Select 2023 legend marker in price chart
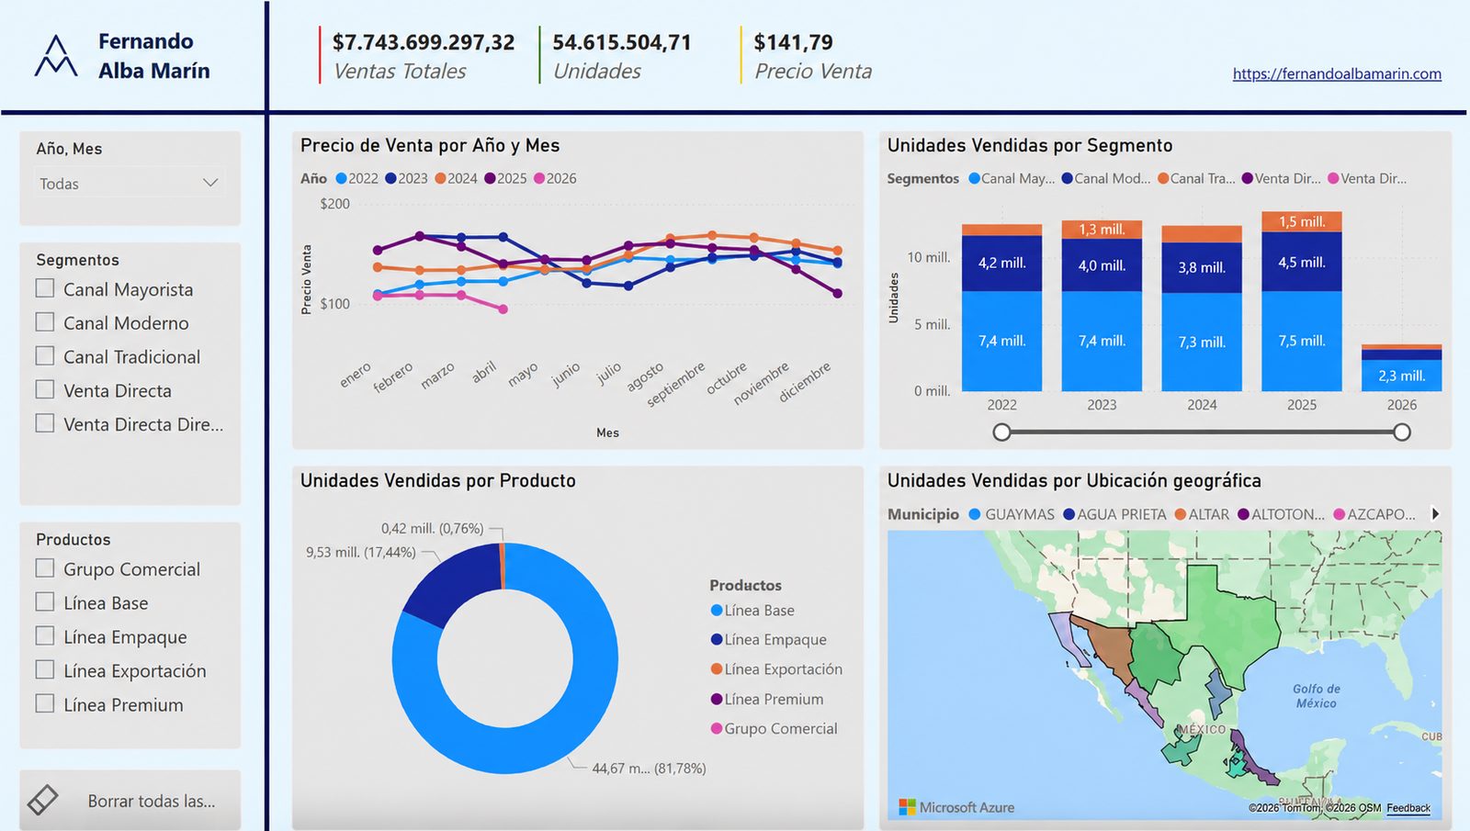The width and height of the screenshot is (1470, 831). click(391, 179)
